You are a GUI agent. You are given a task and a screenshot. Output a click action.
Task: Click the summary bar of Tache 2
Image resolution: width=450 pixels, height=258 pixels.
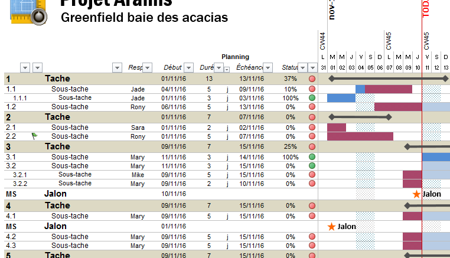[x=360, y=117]
